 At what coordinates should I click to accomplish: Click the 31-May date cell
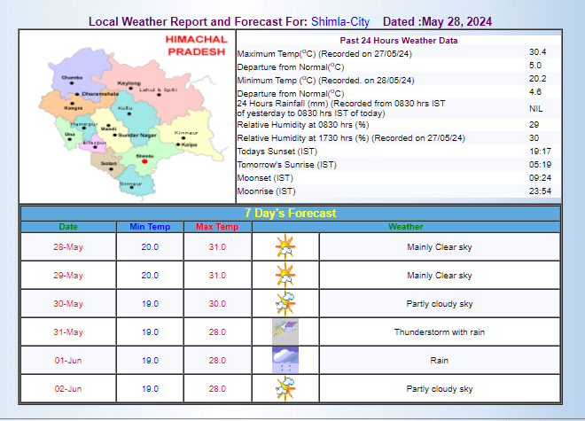click(68, 331)
